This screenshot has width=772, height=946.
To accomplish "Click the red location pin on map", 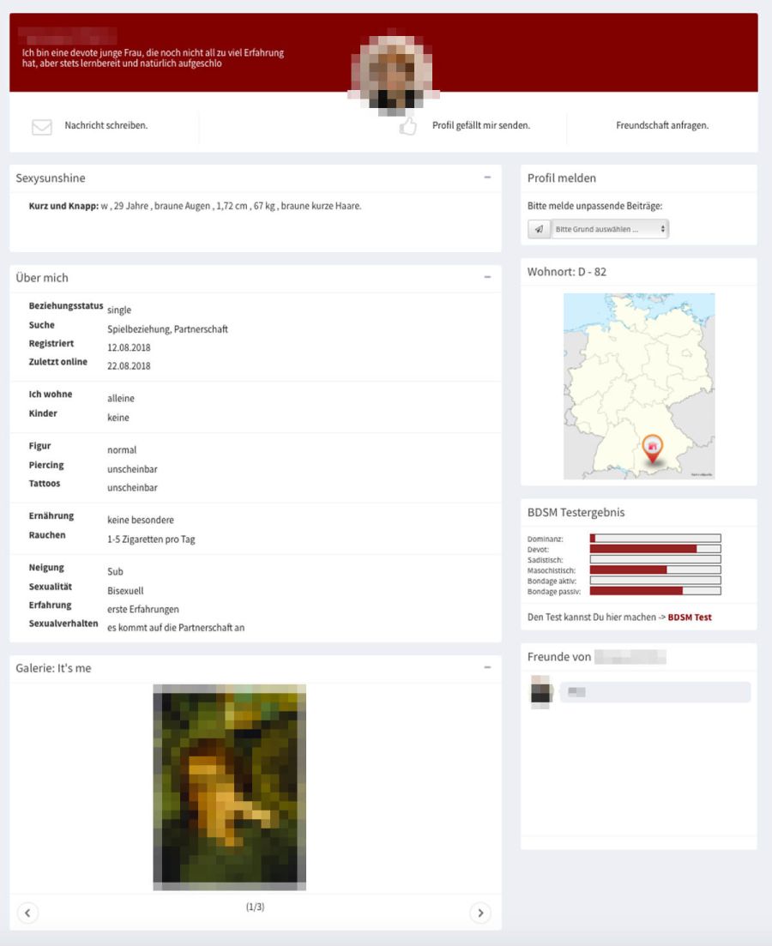I will pyautogui.click(x=652, y=449).
